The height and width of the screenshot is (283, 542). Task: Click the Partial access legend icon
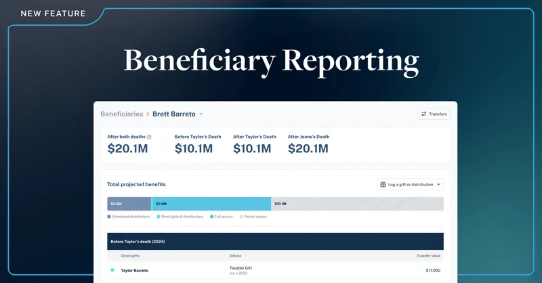point(241,217)
